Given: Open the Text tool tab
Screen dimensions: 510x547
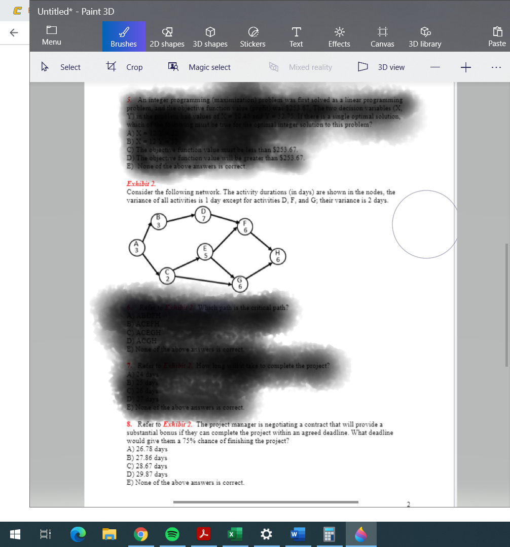Looking at the screenshot, I should tap(296, 36).
